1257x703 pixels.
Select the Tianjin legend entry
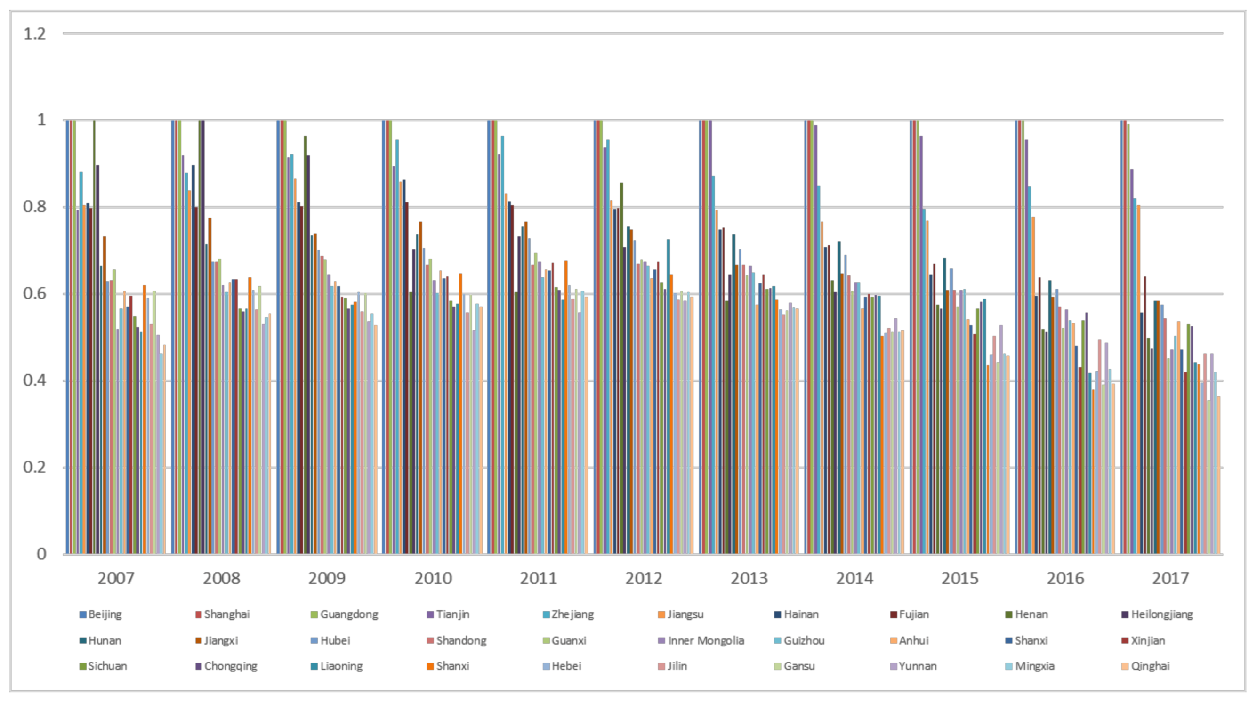tap(452, 614)
